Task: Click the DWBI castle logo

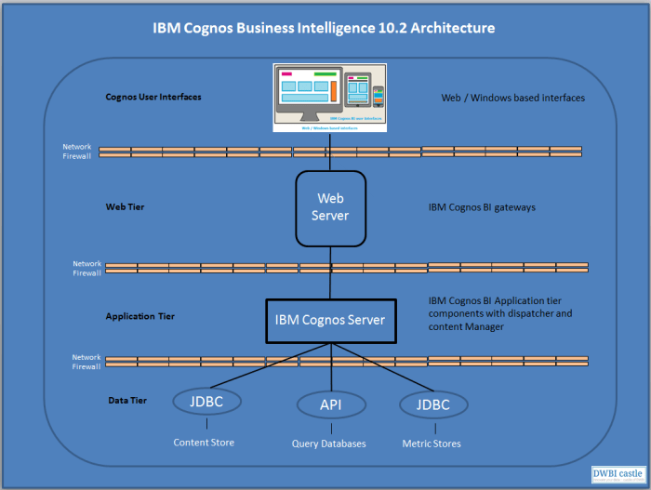Action: pos(618,474)
